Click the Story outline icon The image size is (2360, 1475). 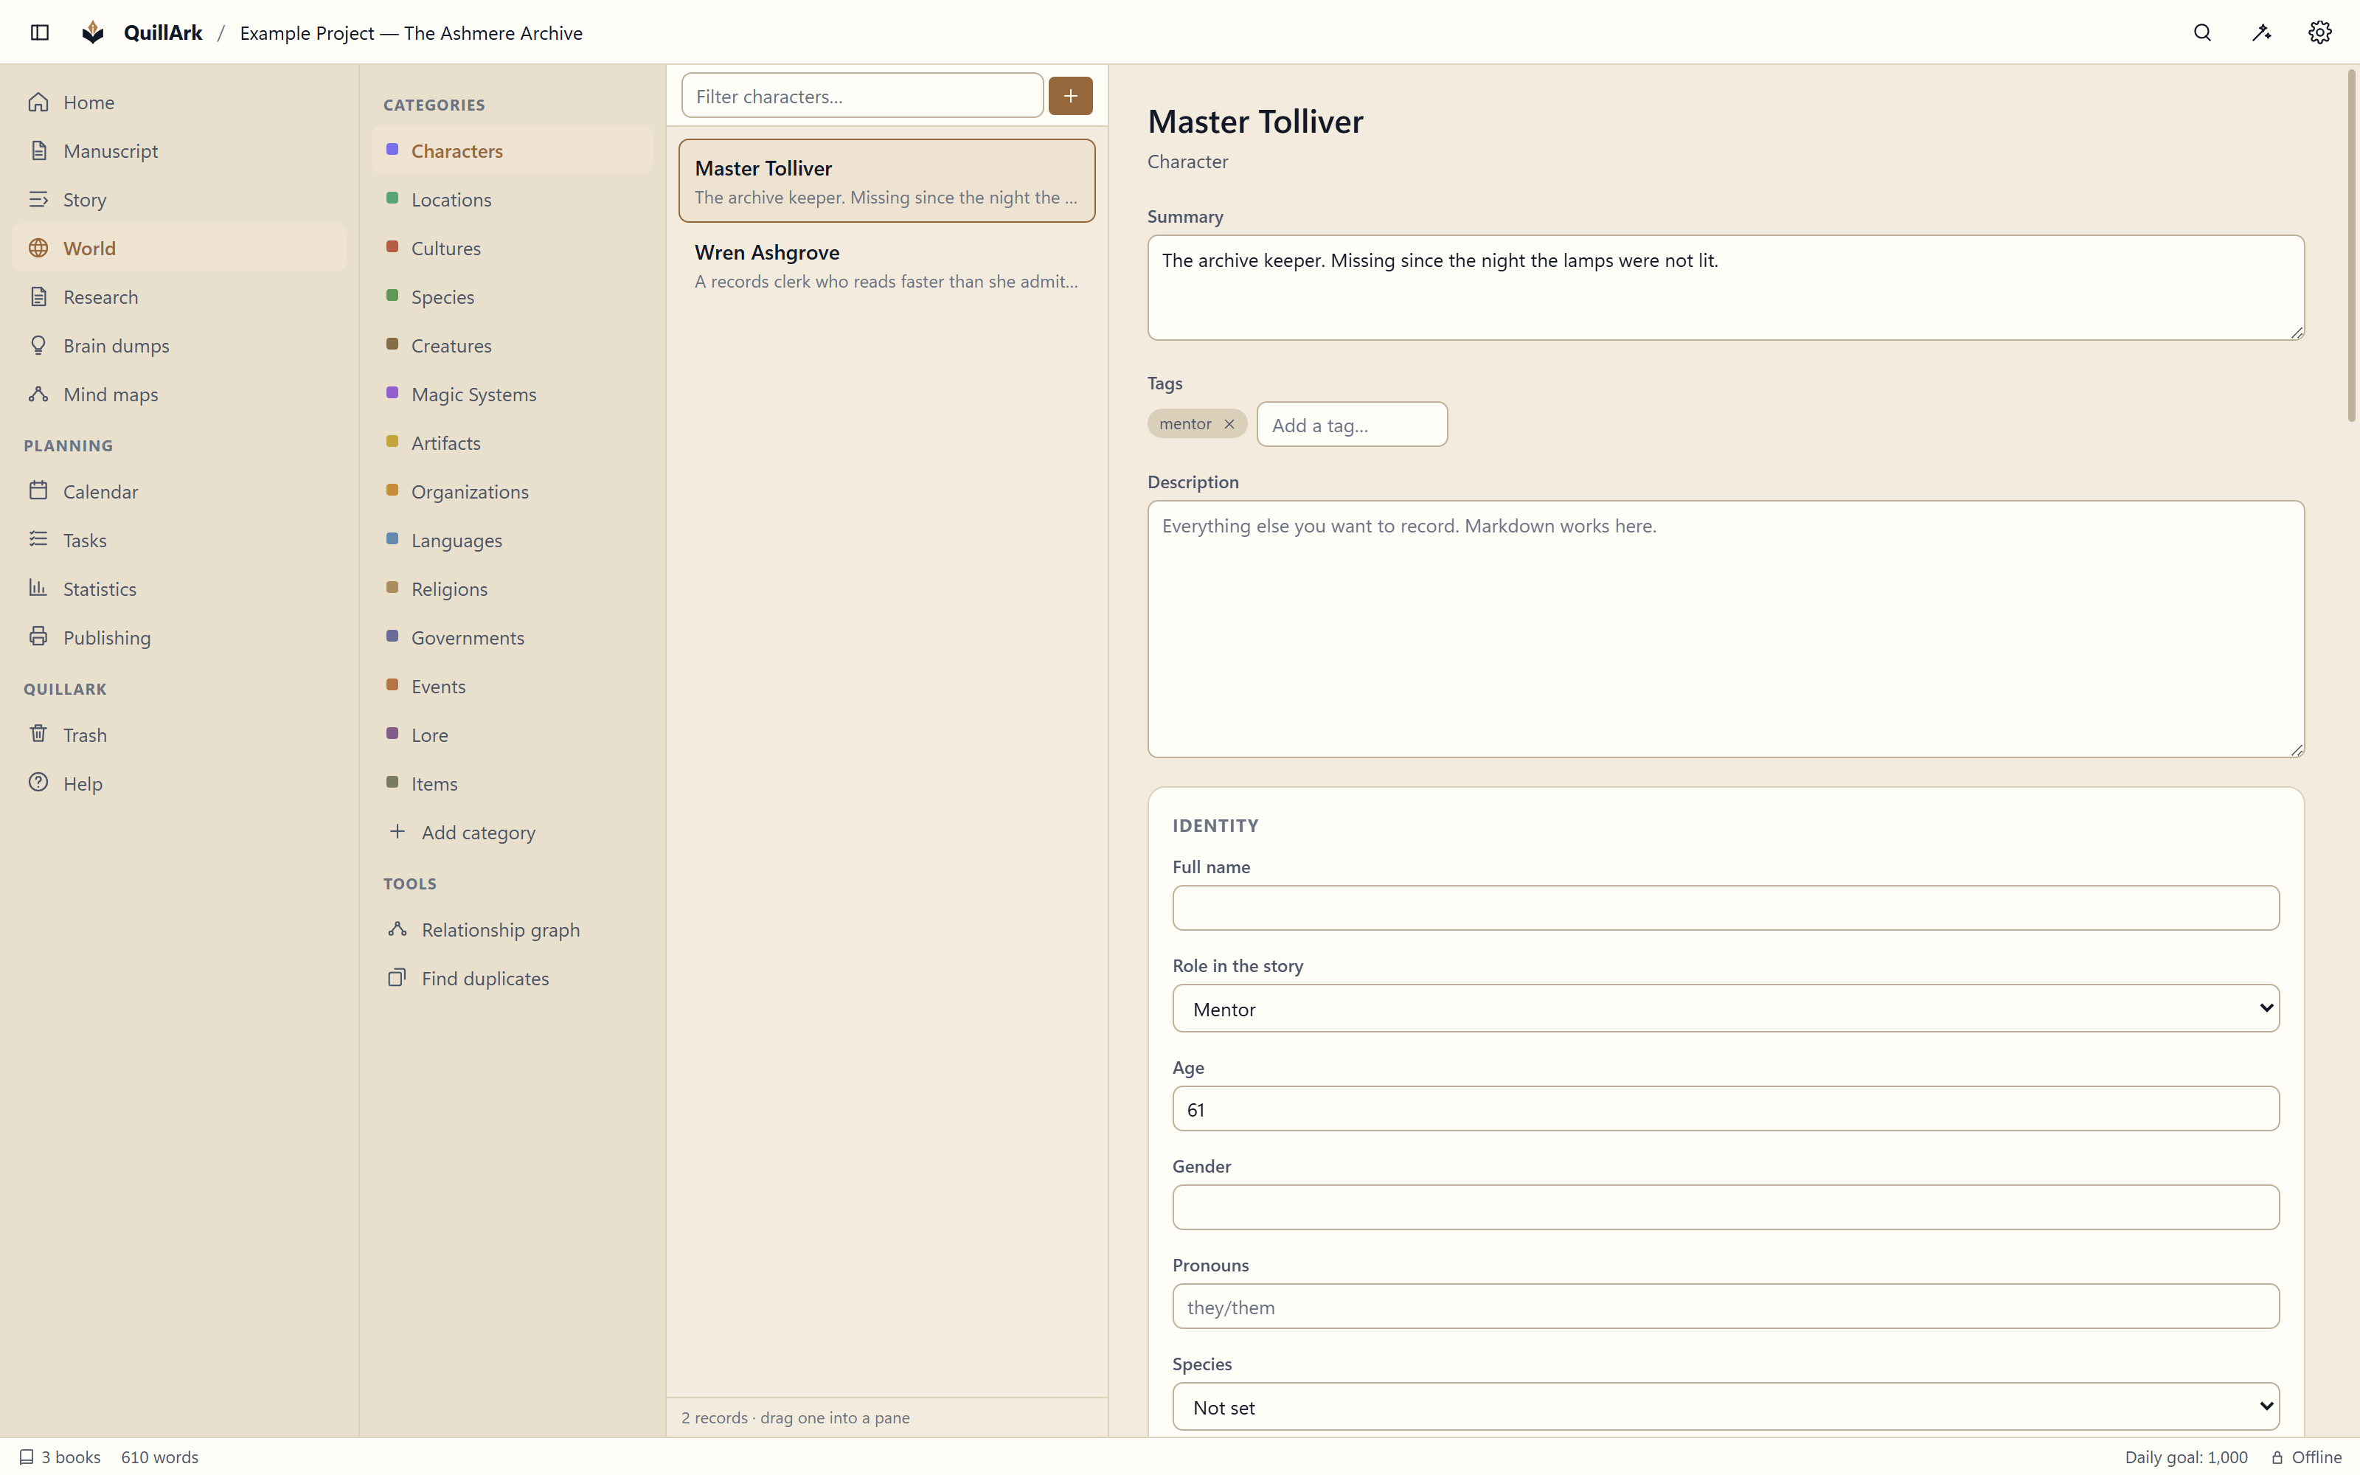tap(38, 199)
